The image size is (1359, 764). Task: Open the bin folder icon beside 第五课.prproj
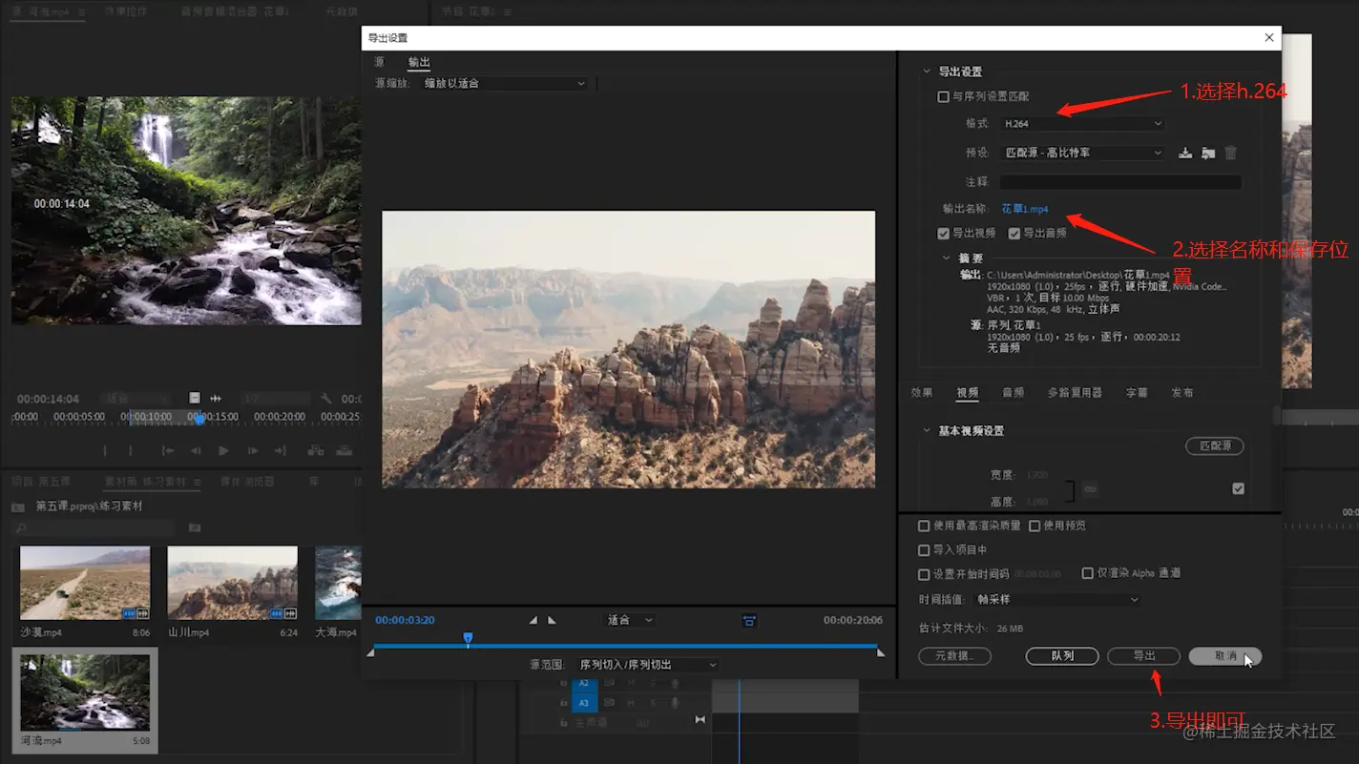17,506
